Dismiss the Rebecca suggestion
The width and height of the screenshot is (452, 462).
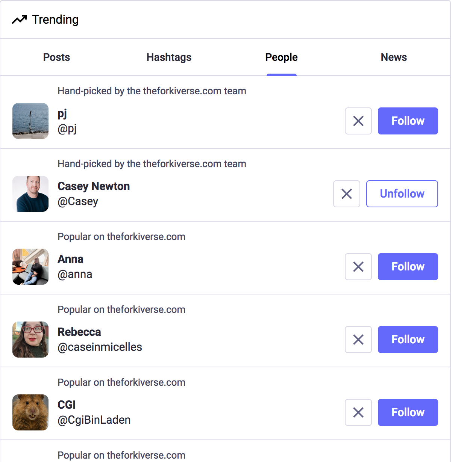point(358,340)
